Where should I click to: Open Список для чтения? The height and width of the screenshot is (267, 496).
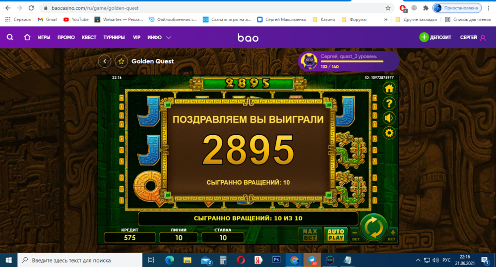click(468, 20)
